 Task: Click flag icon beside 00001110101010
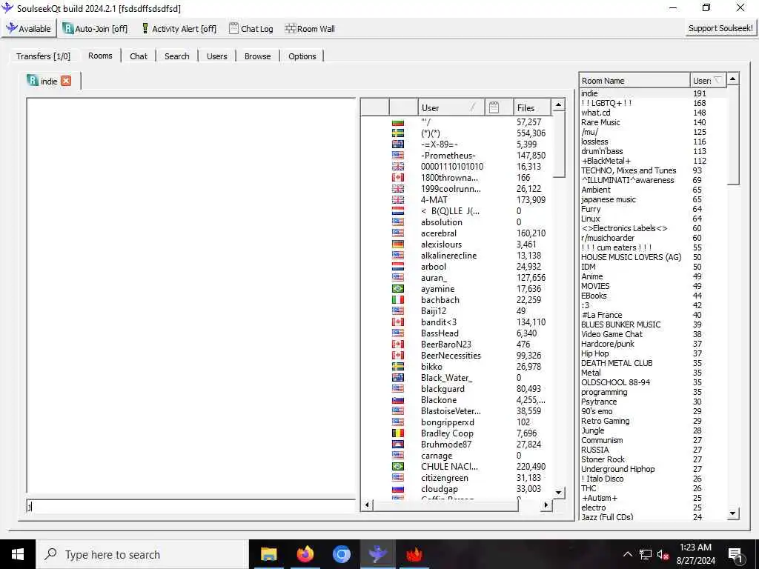[398, 167]
